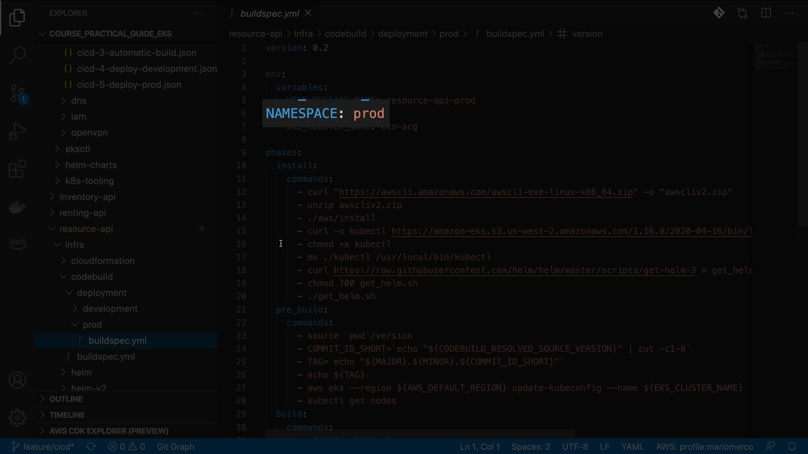Open Run and Debug view
Screen dimensions: 808x454
(17, 131)
